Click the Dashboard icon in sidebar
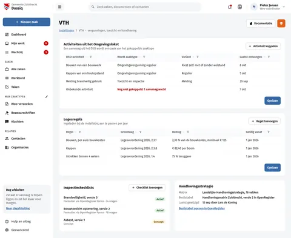Image resolution: width=291 pixels, height=238 pixels. [7, 35]
